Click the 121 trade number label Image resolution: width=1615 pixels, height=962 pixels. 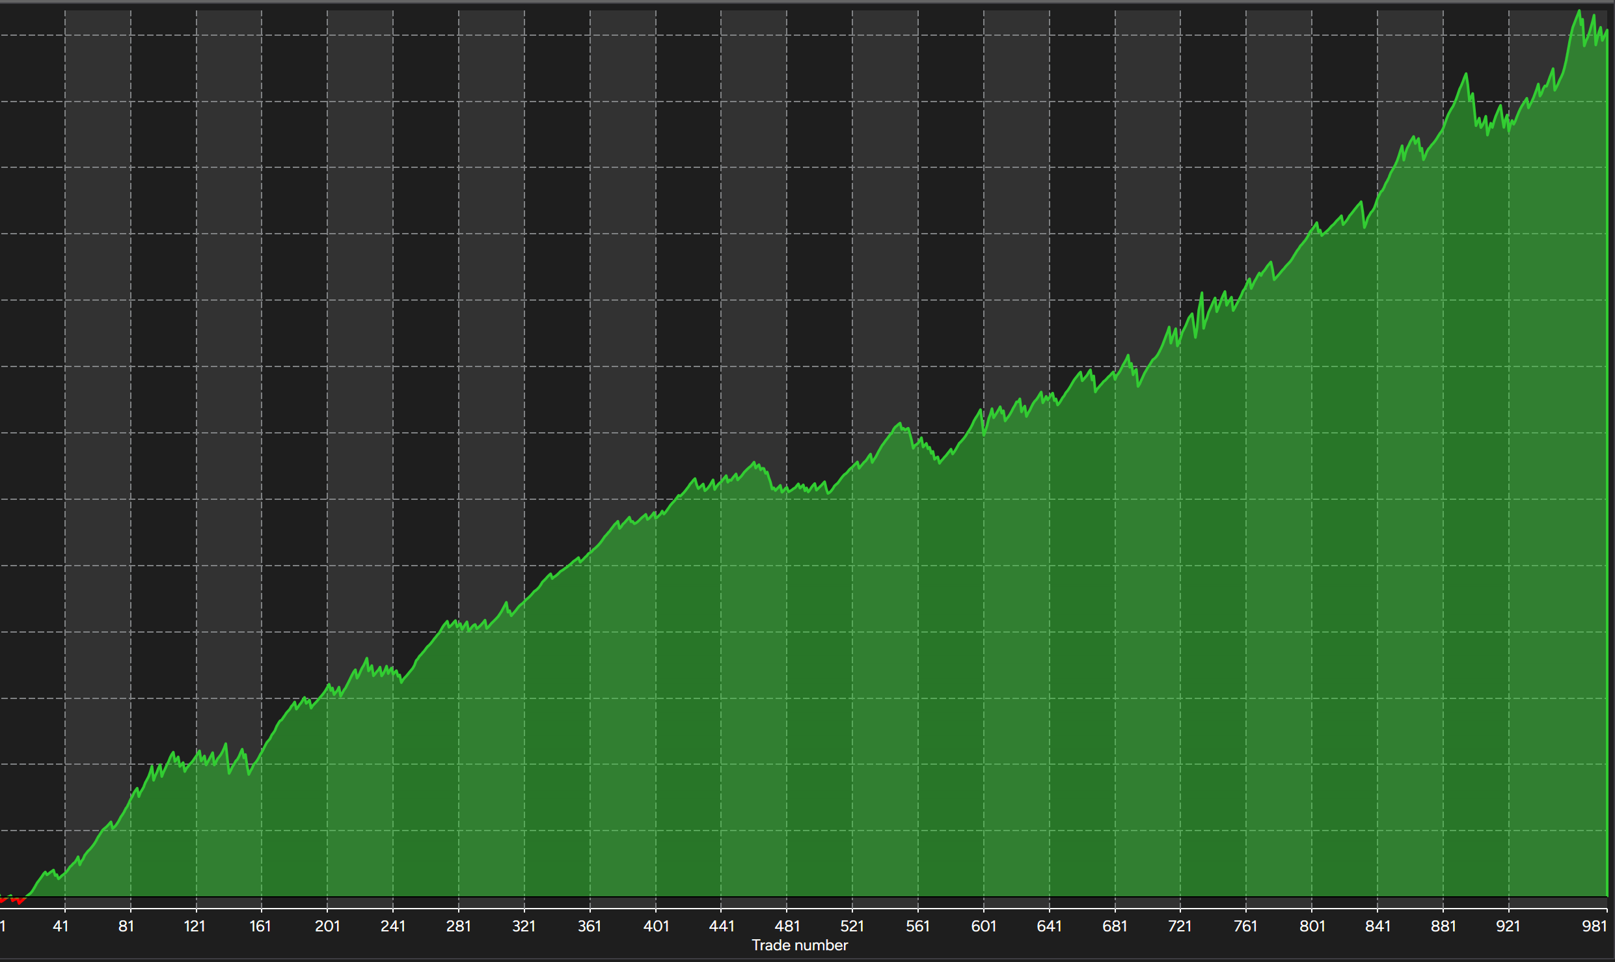(195, 926)
